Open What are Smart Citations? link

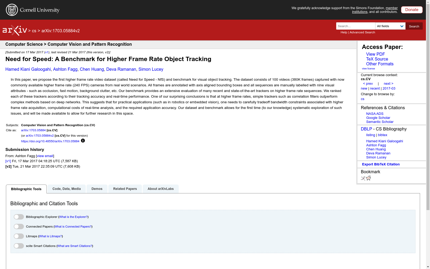click(x=75, y=246)
